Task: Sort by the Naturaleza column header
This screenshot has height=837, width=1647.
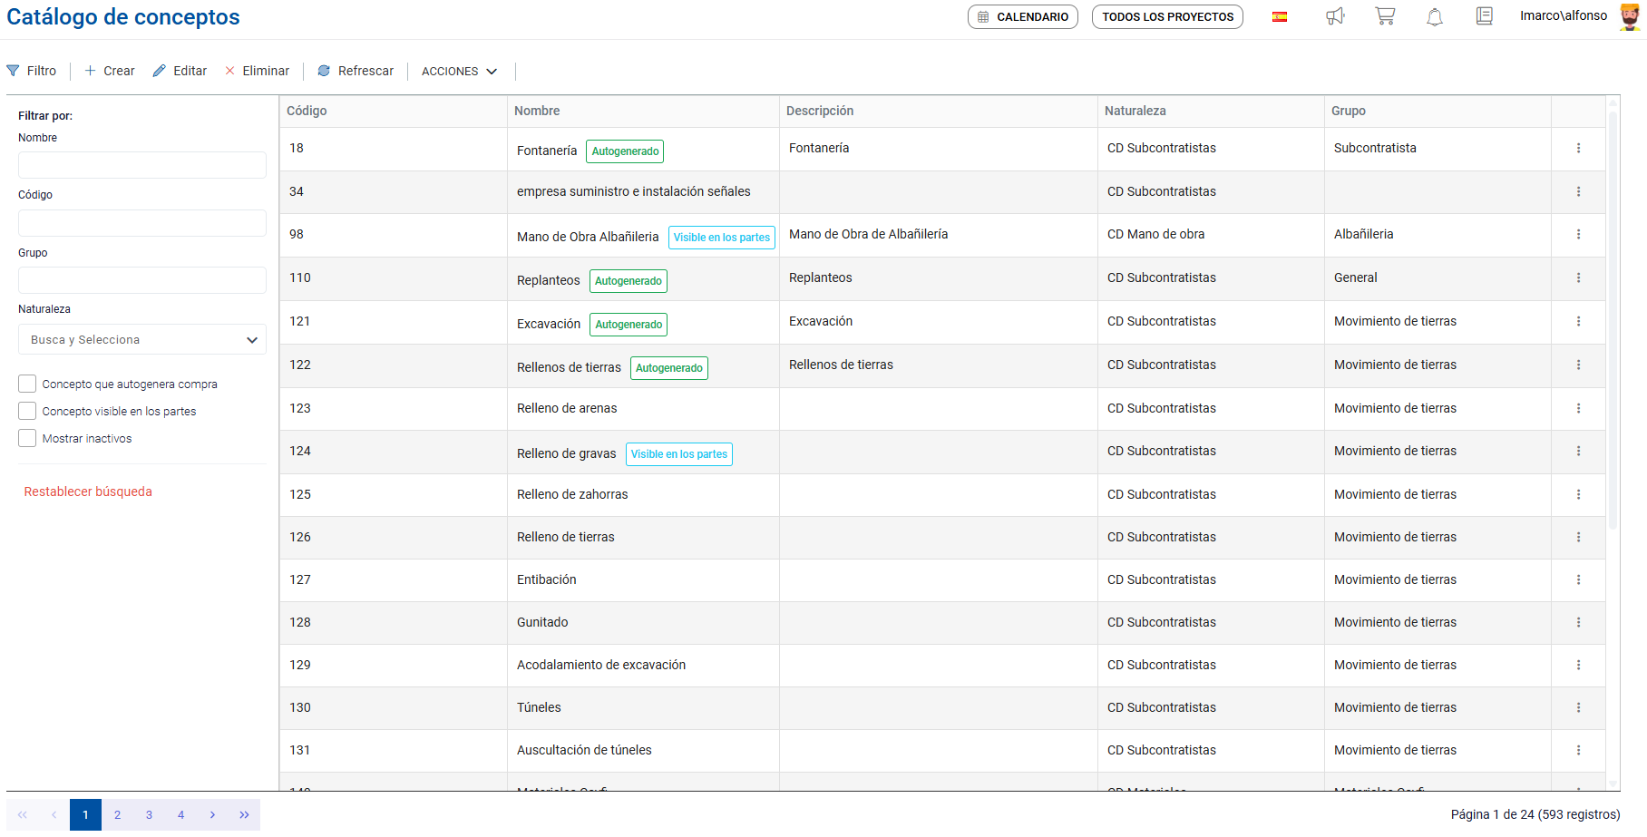Action: click(1135, 111)
